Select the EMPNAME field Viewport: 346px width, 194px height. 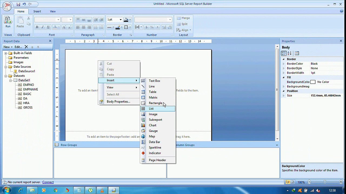(x=31, y=89)
